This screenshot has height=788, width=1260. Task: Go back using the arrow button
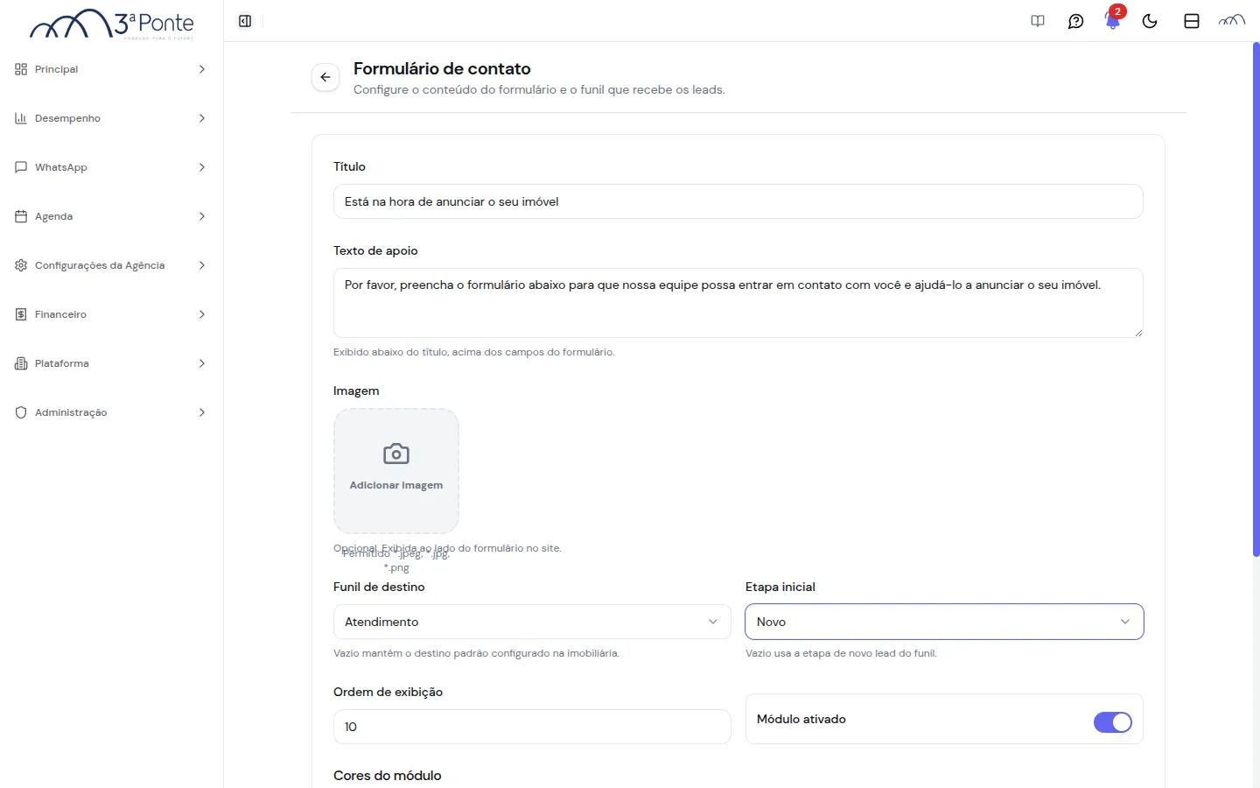pos(325,77)
